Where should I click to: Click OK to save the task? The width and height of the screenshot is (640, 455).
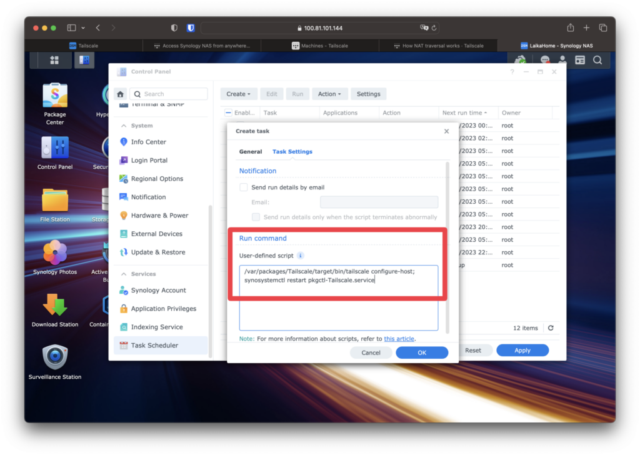(x=422, y=353)
